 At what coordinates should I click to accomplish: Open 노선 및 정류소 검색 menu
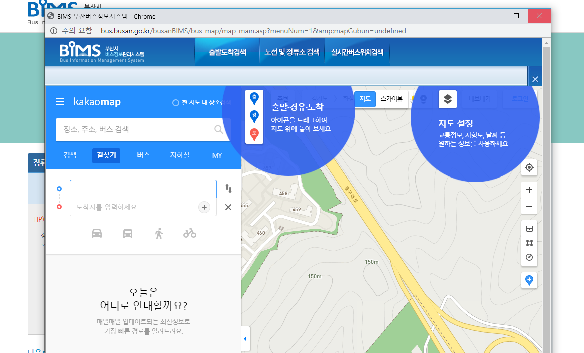pyautogui.click(x=292, y=52)
